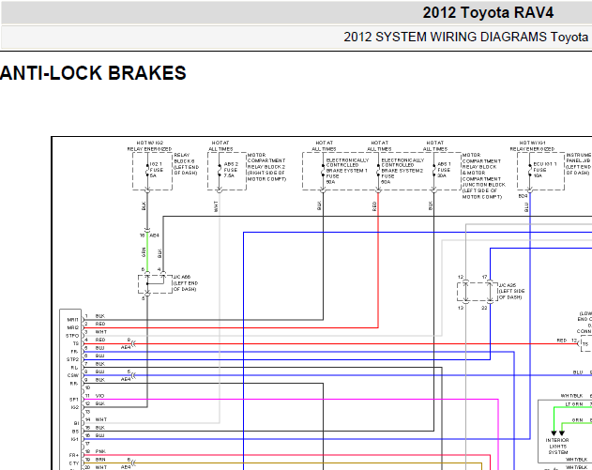Click the '19 BRN' wire label
The height and width of the screenshot is (470, 592).
[x=95, y=459]
